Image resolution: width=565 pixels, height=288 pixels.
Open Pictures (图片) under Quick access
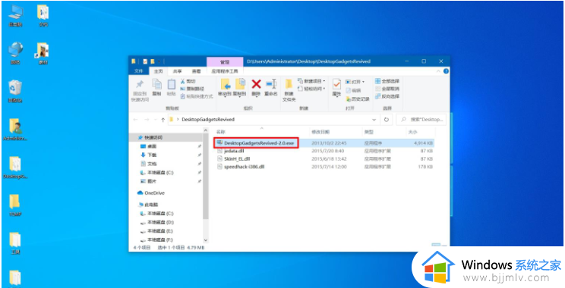point(152,181)
